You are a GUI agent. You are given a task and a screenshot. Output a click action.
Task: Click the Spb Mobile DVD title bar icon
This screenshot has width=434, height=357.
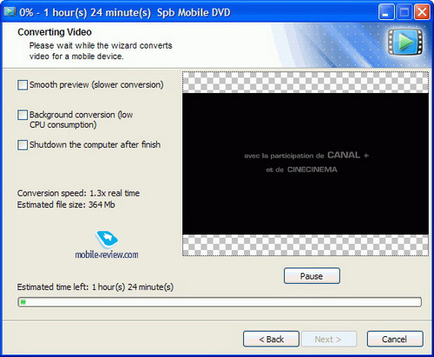[10, 12]
